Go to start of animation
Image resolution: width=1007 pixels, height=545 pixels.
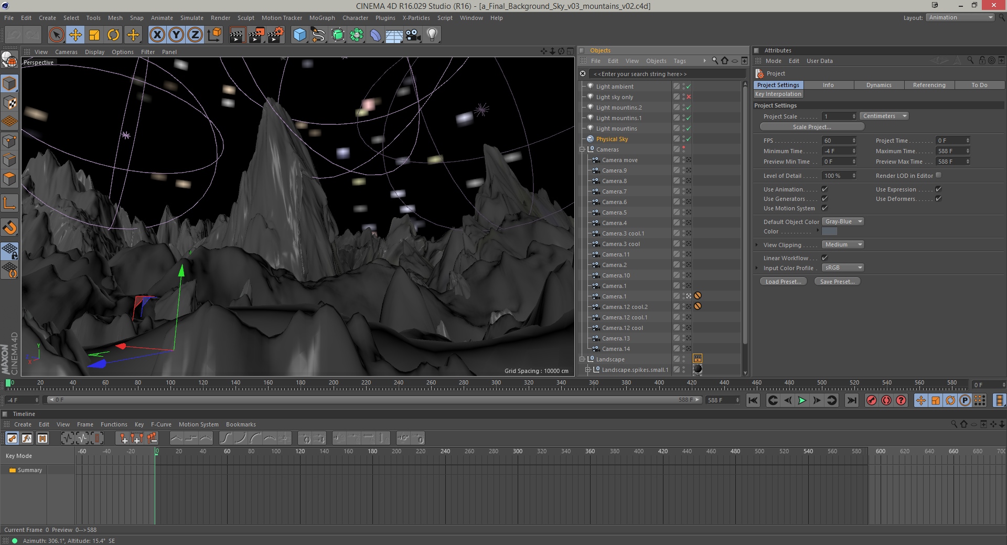click(x=753, y=401)
